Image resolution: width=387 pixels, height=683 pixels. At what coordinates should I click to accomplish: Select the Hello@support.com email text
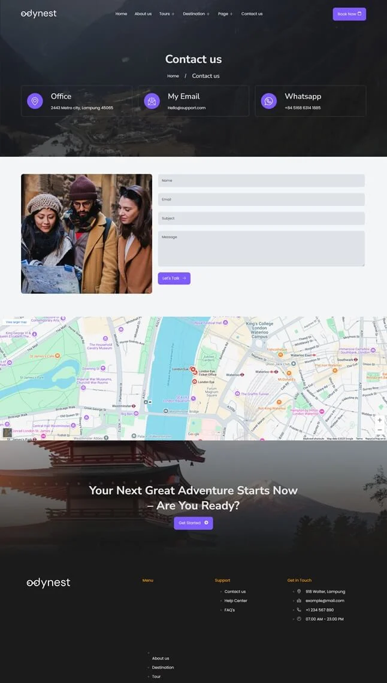coord(186,108)
